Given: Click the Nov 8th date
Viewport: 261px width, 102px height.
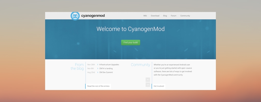Looking at the screenshot, I should [x=91, y=69].
